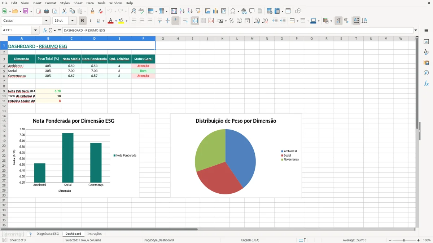Click the Clear Direct Formatting icon

pyautogui.click(x=101, y=11)
